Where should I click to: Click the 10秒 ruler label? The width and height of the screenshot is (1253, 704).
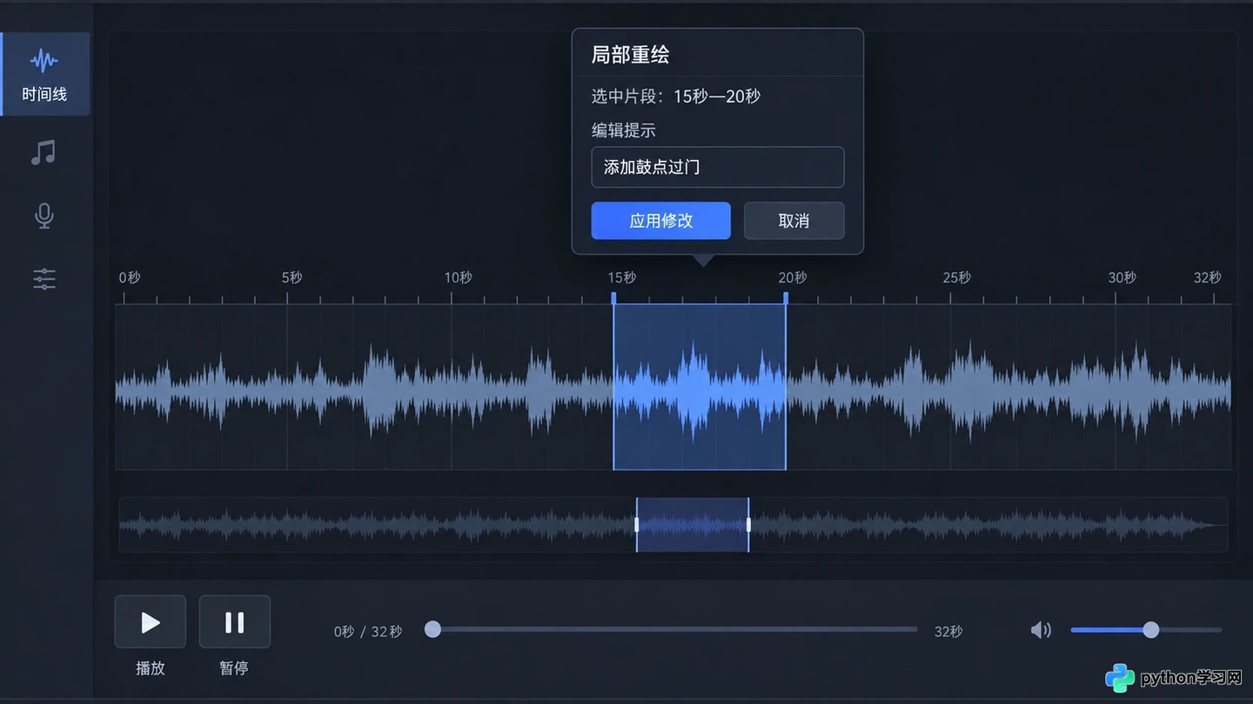click(458, 277)
